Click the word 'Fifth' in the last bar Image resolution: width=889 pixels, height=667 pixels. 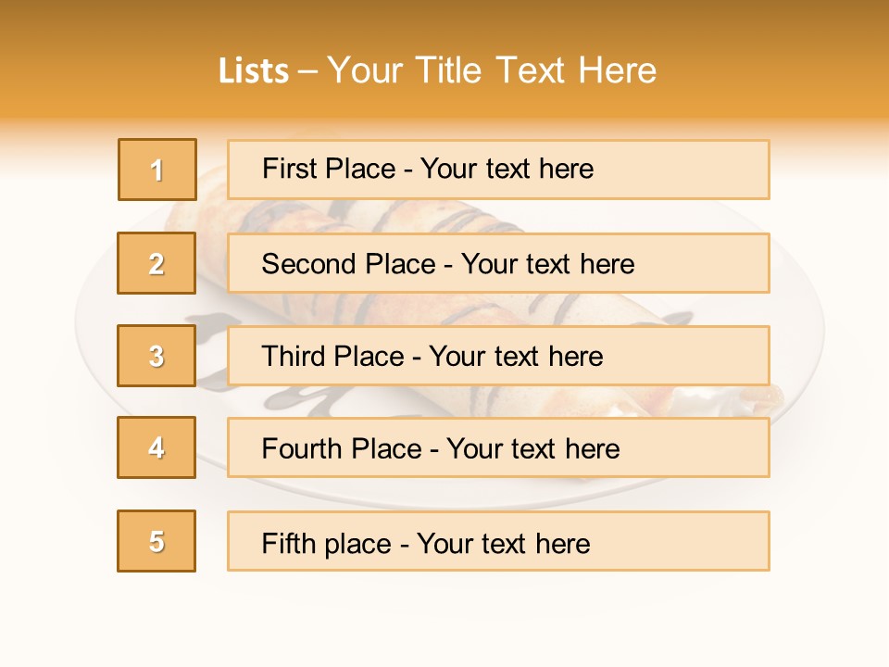pos(290,543)
